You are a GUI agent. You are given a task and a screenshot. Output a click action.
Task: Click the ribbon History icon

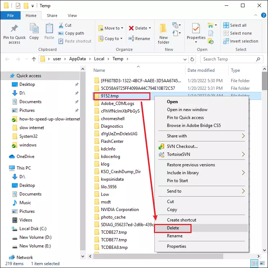pyautogui.click(x=211, y=41)
